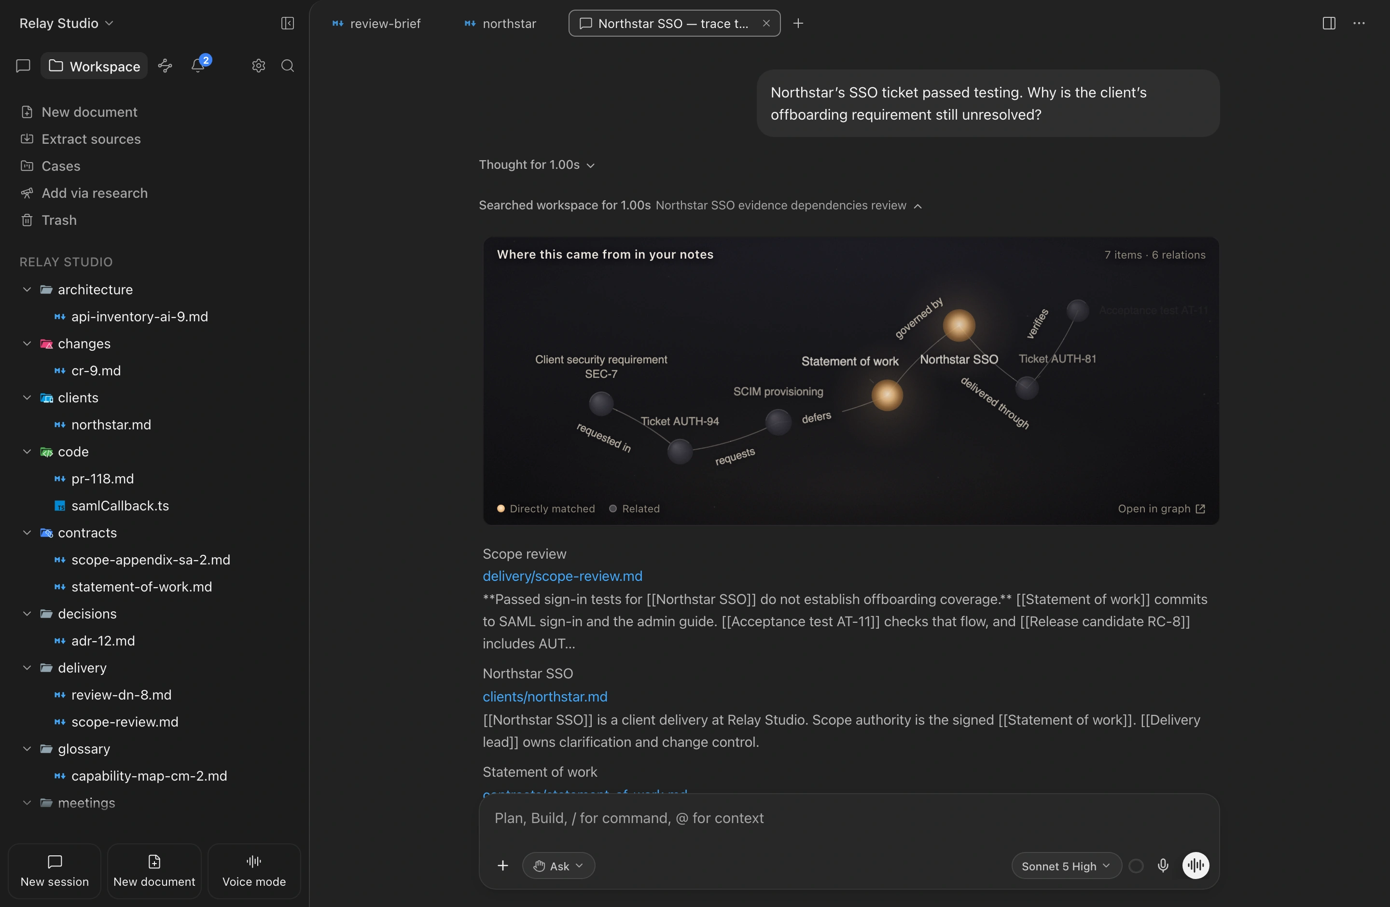Open the Ask mode dropdown
This screenshot has width=1390, height=907.
pyautogui.click(x=558, y=866)
